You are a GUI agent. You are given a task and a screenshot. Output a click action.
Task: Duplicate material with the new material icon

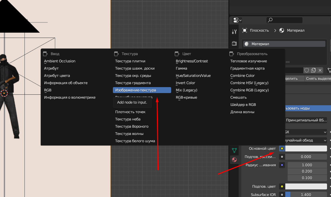tap(313, 70)
